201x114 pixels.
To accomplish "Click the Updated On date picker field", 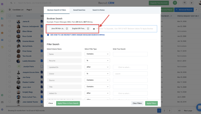I will pos(130,67).
